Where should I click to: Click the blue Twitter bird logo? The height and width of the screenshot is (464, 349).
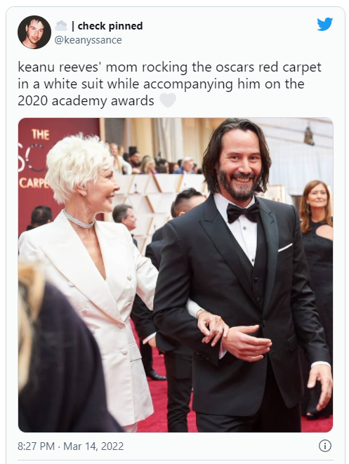coord(324,24)
